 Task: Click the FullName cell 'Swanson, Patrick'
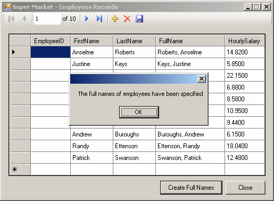tap(190, 158)
